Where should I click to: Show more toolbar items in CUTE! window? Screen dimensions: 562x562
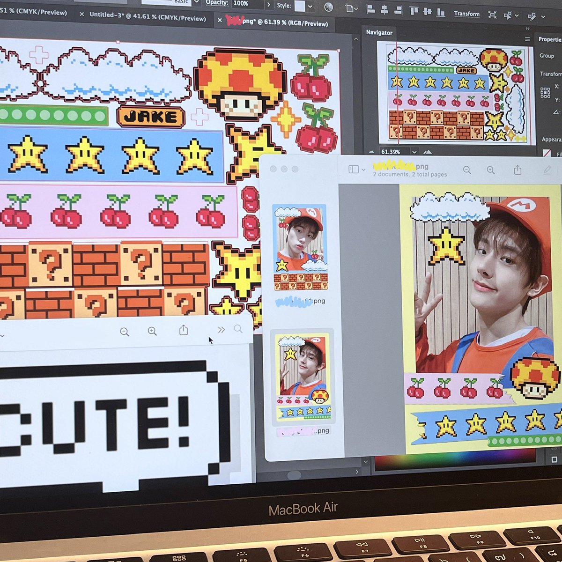221,330
